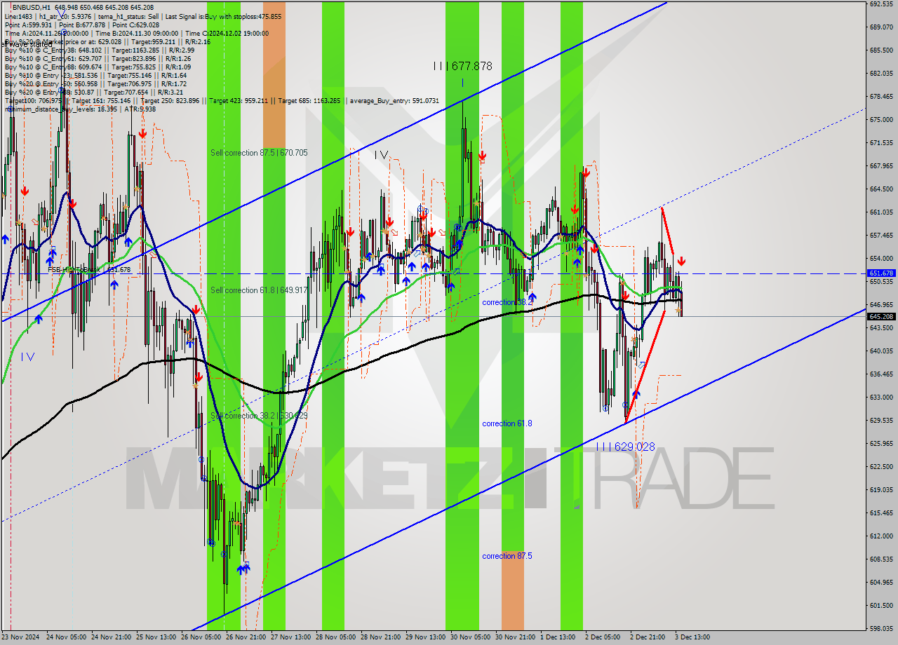Click the 640.035 price axis value
Viewport: 898px width, 645px height.
880,351
